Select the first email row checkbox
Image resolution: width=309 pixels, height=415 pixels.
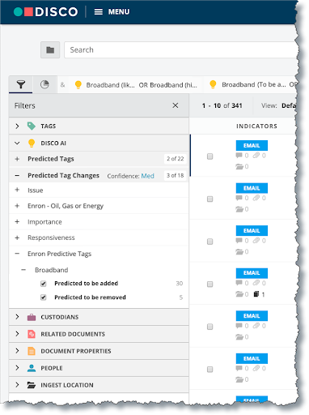coord(210,156)
